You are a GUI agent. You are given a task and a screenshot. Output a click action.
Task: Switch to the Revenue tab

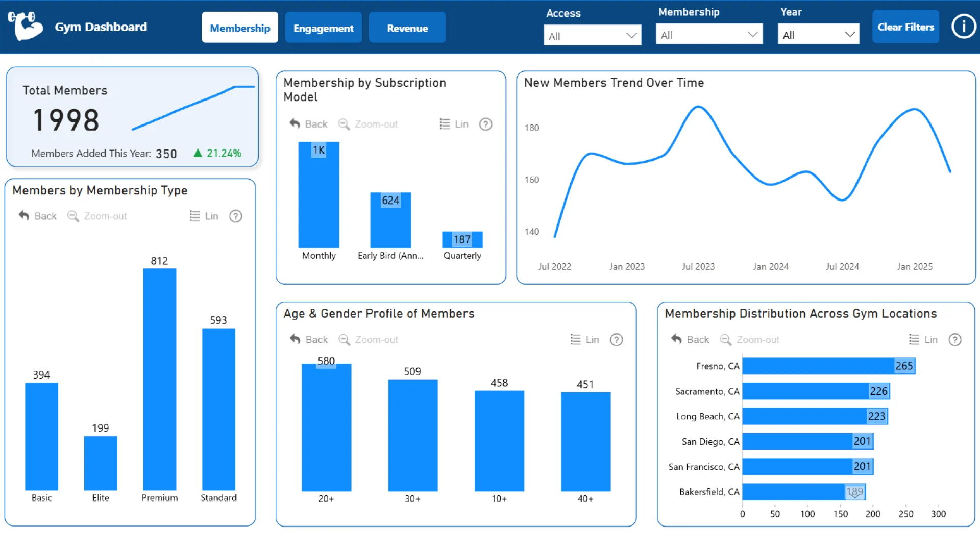(x=407, y=28)
